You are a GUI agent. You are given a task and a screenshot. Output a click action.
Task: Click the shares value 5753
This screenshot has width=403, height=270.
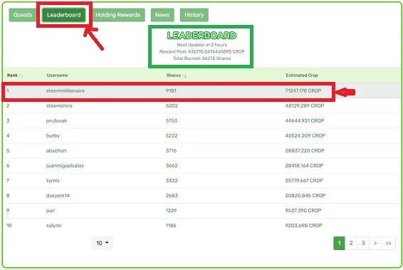pos(172,120)
